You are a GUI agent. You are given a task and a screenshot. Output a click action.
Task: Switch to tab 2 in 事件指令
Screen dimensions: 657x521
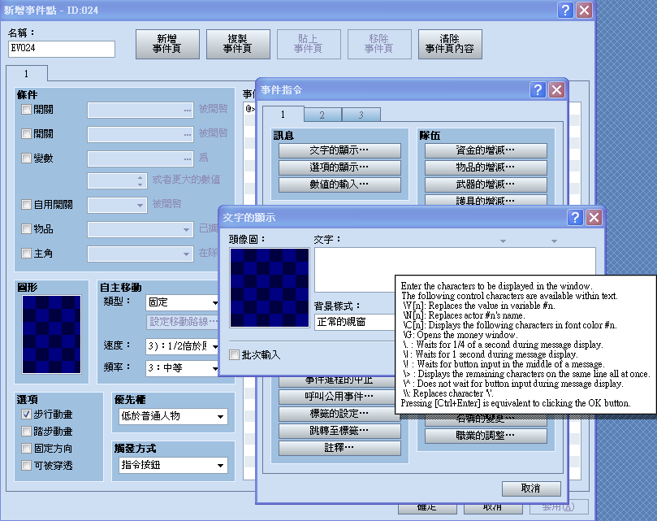pyautogui.click(x=322, y=115)
